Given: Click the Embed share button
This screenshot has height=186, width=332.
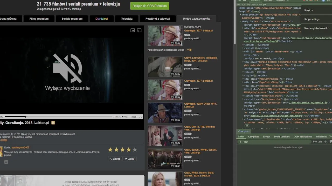Looking at the screenshot, I should 115,159.
